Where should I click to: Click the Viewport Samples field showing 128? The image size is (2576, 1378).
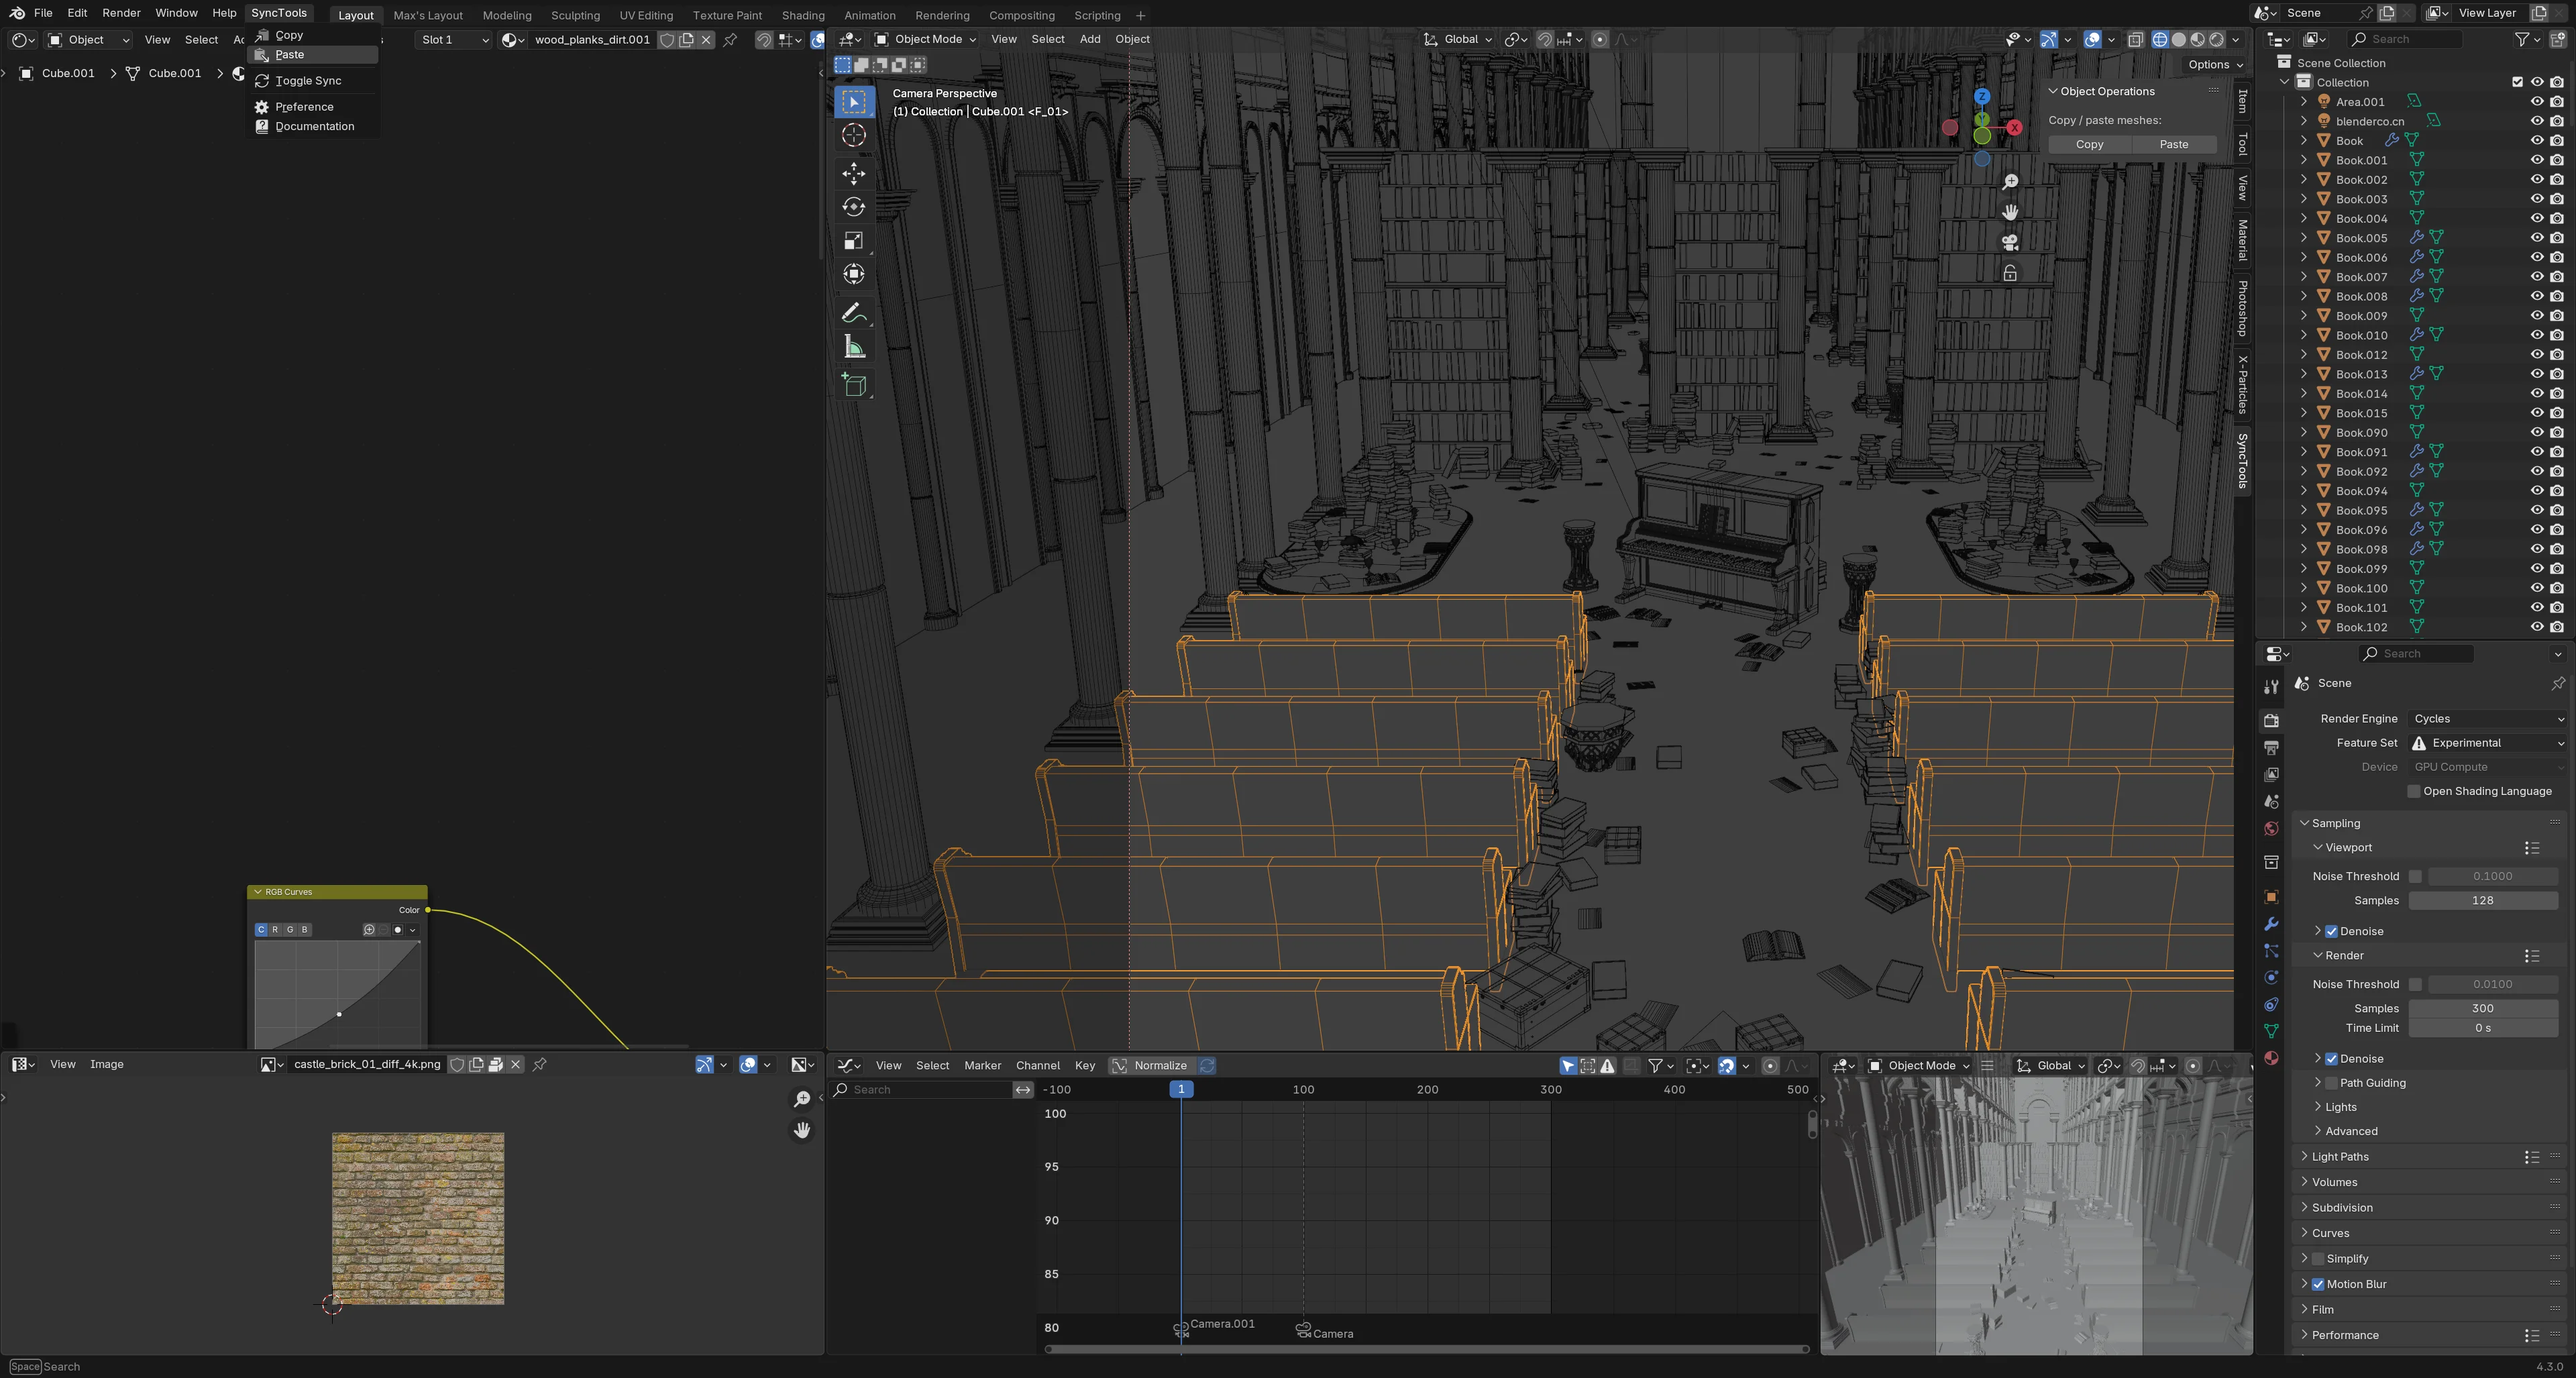click(2482, 901)
